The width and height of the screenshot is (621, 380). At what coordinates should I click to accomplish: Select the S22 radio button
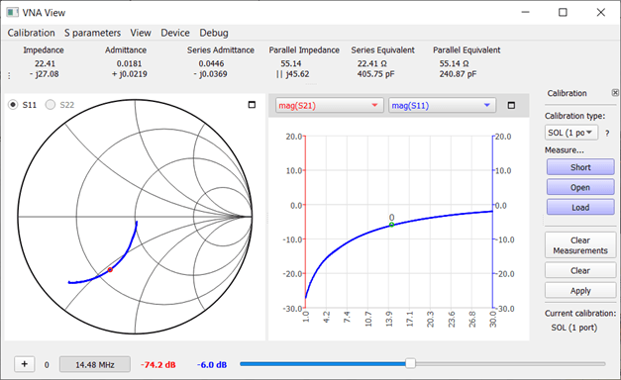click(51, 105)
